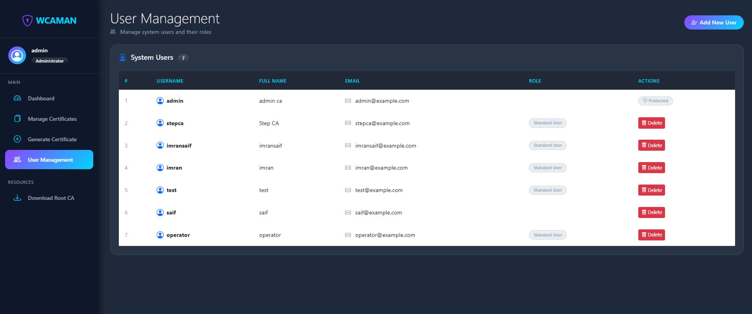Click the user avatar icon beside username saif

pyautogui.click(x=160, y=212)
